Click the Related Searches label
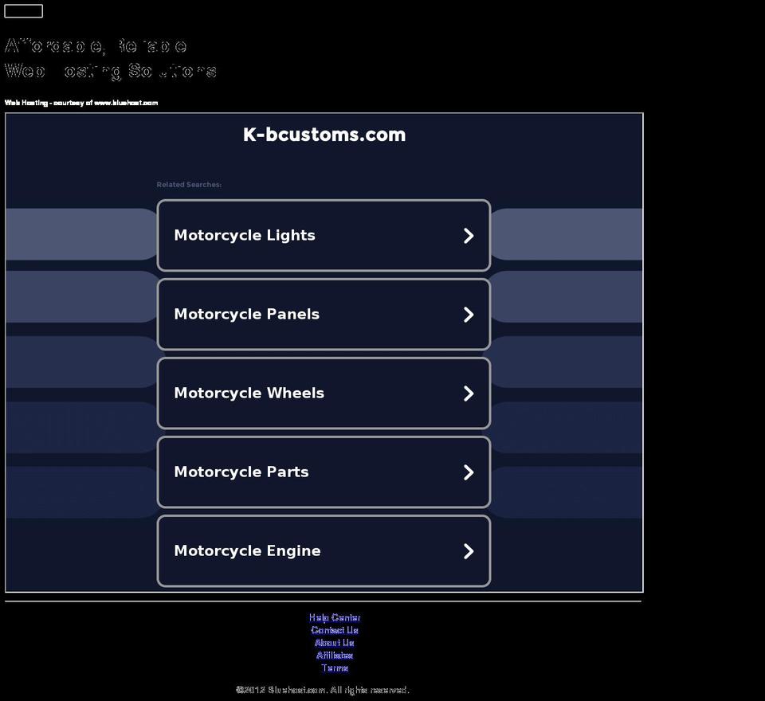Image resolution: width=765 pixels, height=701 pixels. (x=189, y=184)
